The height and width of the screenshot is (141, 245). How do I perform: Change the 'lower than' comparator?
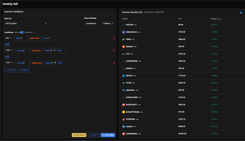click(36, 51)
